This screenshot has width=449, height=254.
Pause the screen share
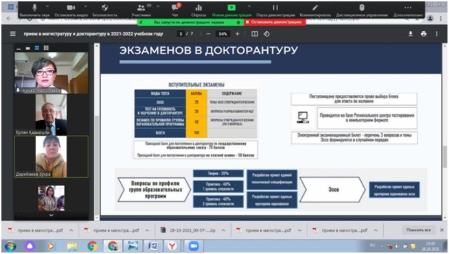pos(275,8)
